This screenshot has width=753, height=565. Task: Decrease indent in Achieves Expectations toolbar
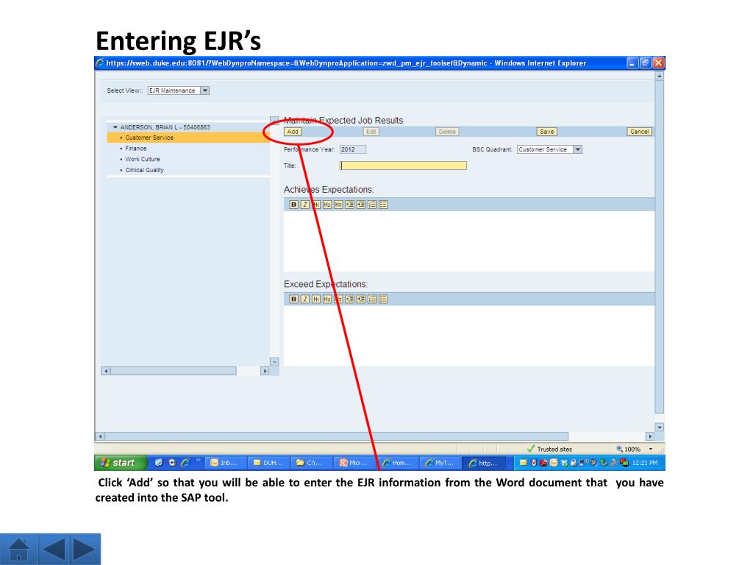click(349, 205)
